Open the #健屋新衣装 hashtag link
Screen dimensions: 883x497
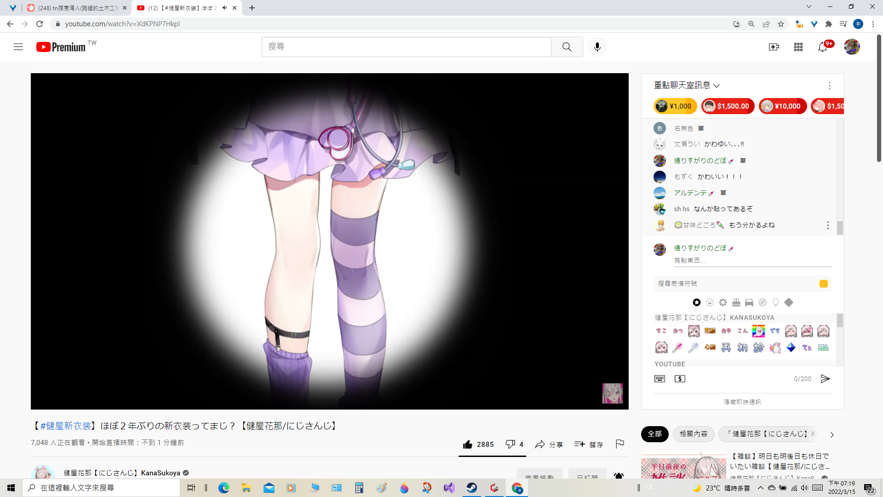coord(66,426)
